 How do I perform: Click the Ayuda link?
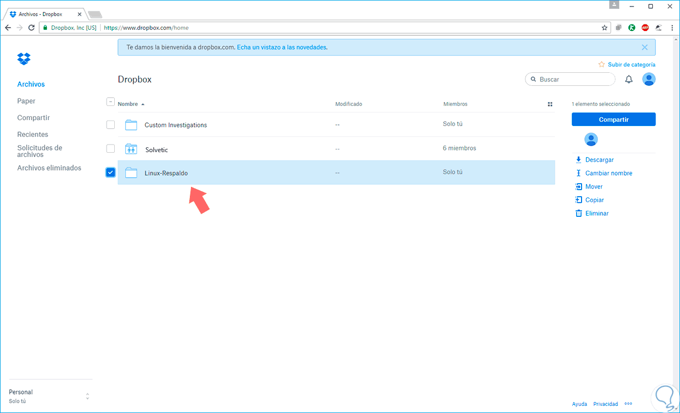(x=579, y=404)
